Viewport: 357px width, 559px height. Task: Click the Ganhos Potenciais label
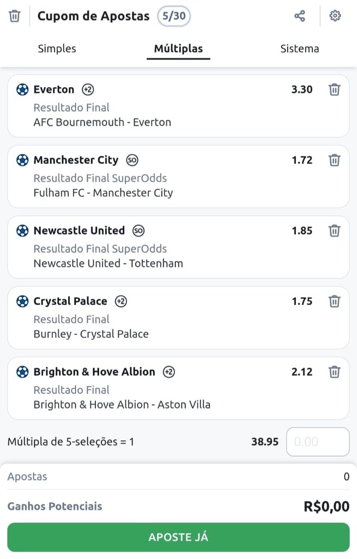[55, 507]
